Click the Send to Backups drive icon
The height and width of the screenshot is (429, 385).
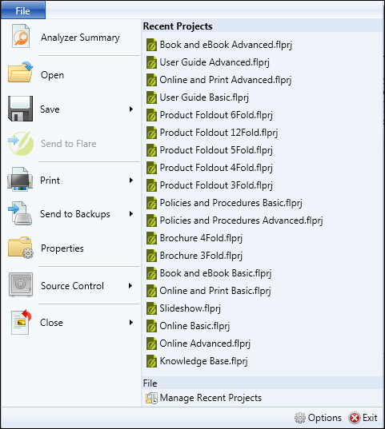point(20,213)
